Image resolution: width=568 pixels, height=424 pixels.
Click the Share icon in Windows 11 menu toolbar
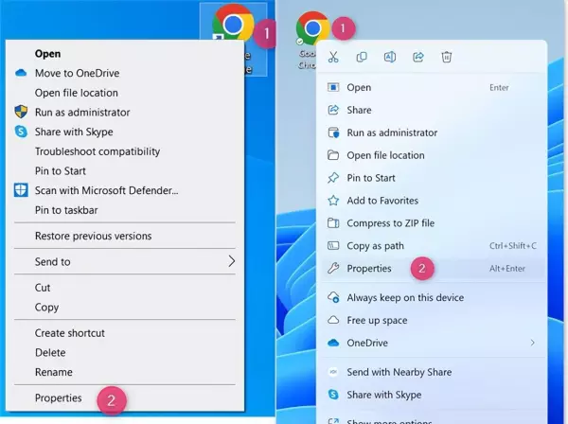coord(418,57)
